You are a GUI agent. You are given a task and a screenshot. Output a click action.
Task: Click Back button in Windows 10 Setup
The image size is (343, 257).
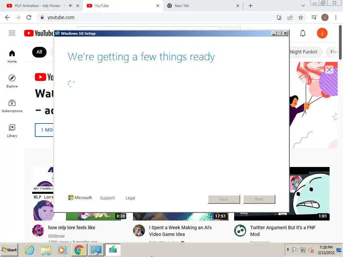tap(224, 199)
